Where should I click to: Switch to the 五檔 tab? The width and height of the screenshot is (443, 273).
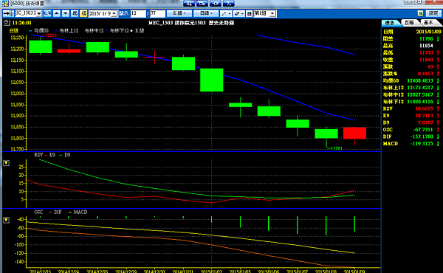(409, 23)
